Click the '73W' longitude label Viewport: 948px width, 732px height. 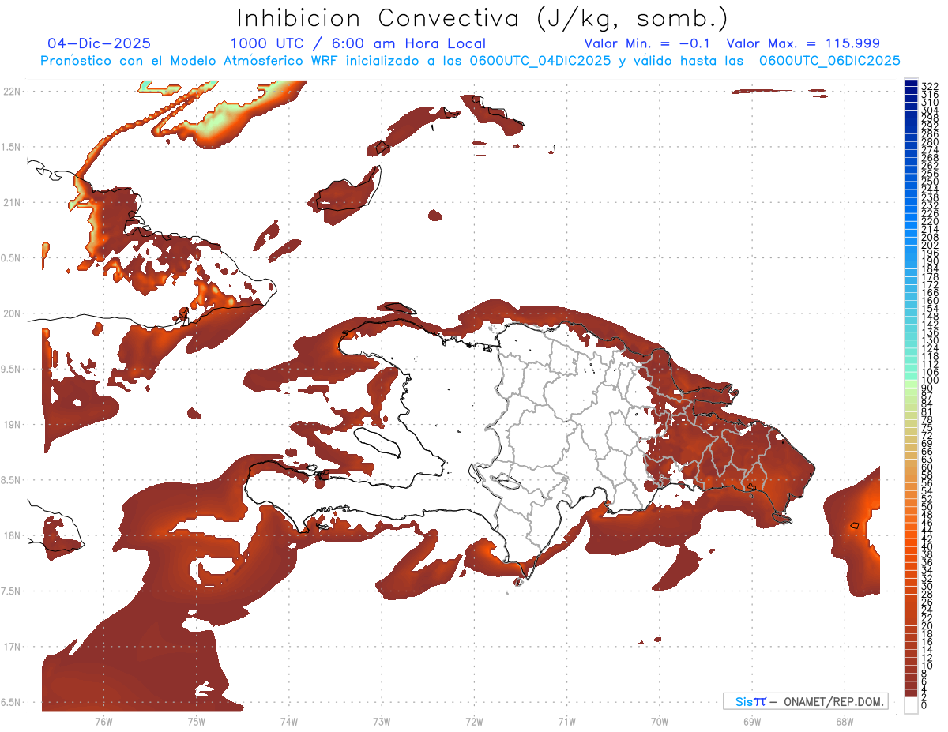click(x=382, y=721)
